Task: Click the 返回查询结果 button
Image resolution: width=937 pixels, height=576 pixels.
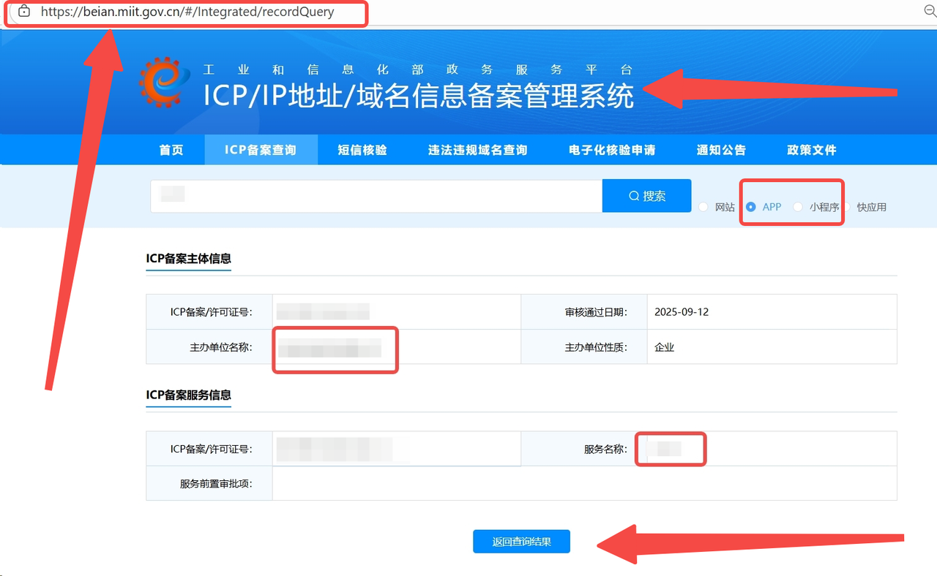Action: (x=521, y=542)
